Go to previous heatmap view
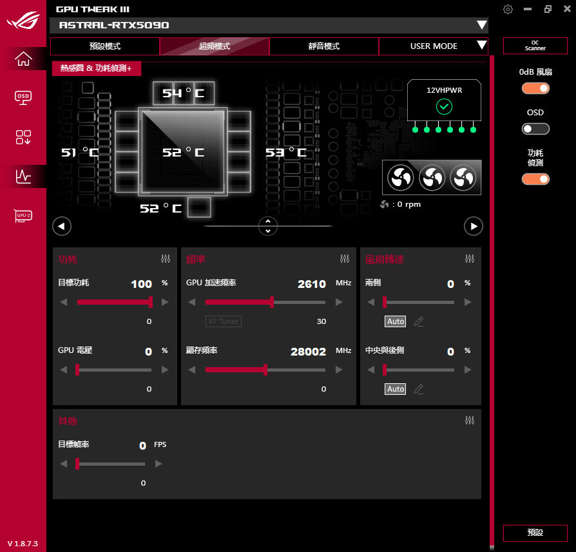Viewport: 576px width, 552px height. [62, 226]
